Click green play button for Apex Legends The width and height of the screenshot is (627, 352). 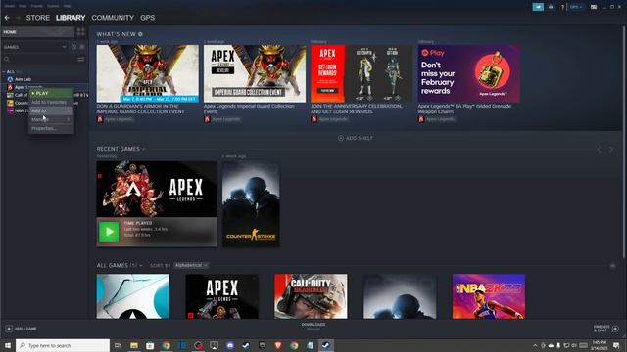(109, 232)
